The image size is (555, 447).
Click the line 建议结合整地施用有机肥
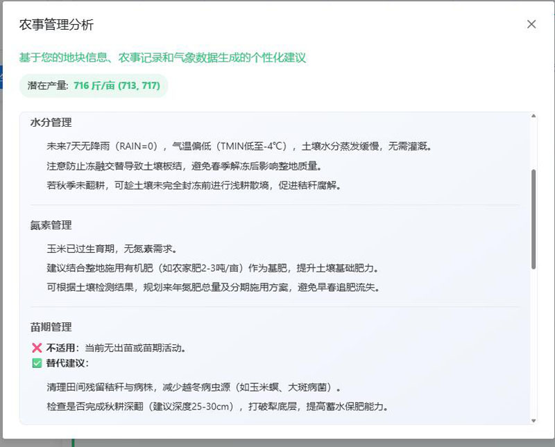pyautogui.click(x=213, y=268)
